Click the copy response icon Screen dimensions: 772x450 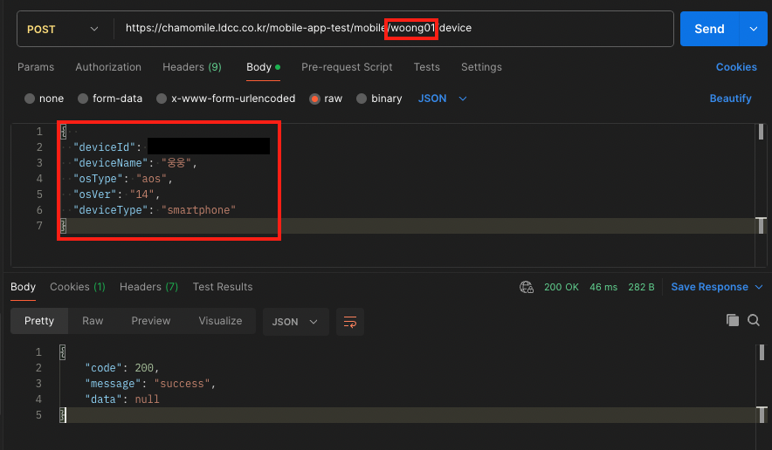click(x=733, y=321)
